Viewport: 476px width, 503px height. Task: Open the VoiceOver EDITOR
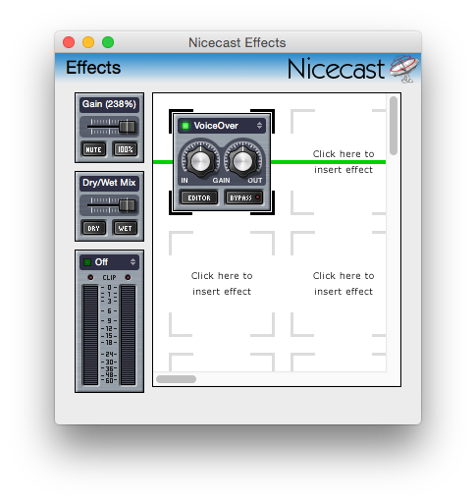(x=199, y=197)
